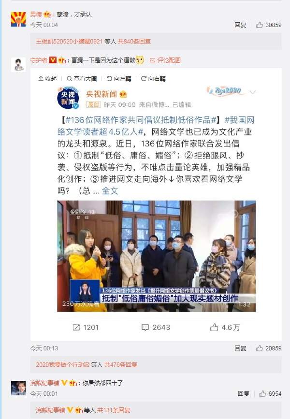290x419 pixels.
Task: Click the 评论配图 link
Action: [x=165, y=60]
